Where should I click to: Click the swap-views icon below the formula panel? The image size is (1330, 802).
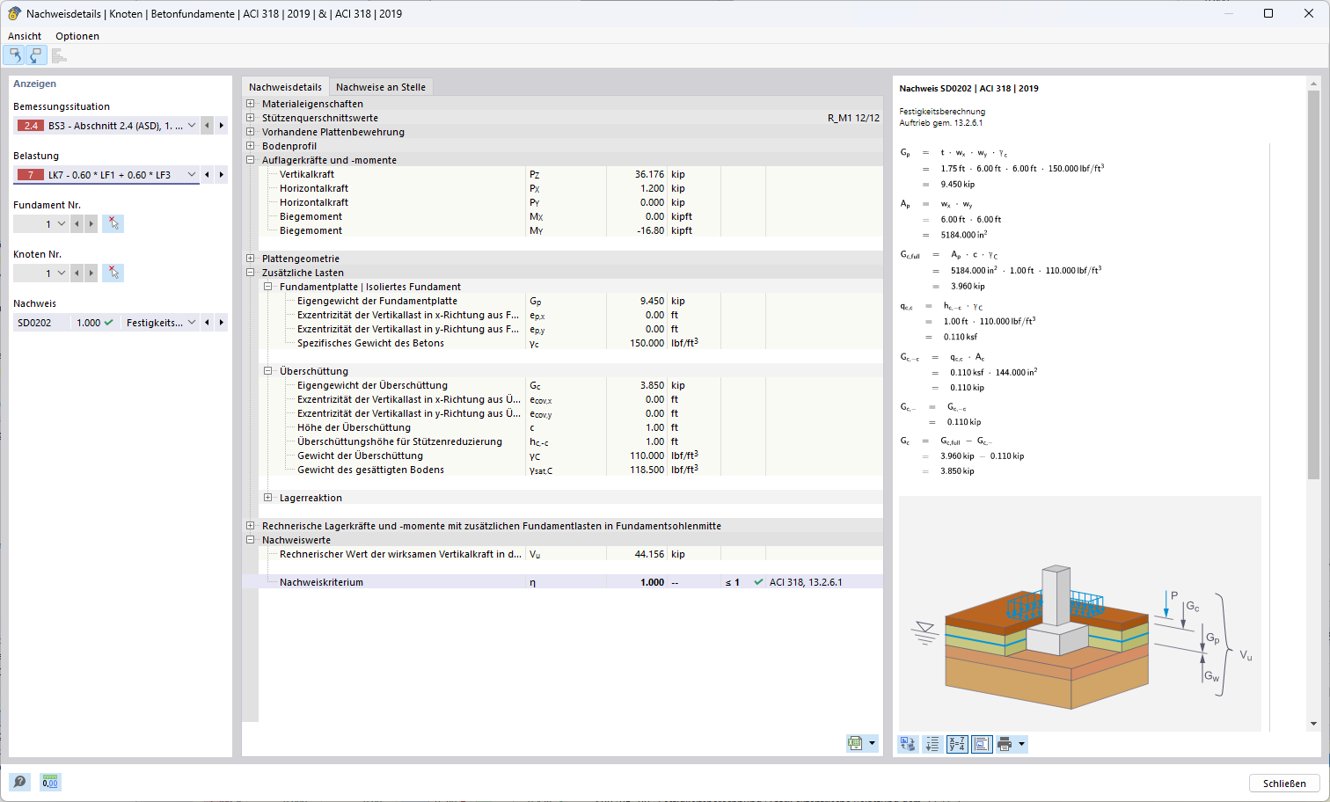pos(908,744)
